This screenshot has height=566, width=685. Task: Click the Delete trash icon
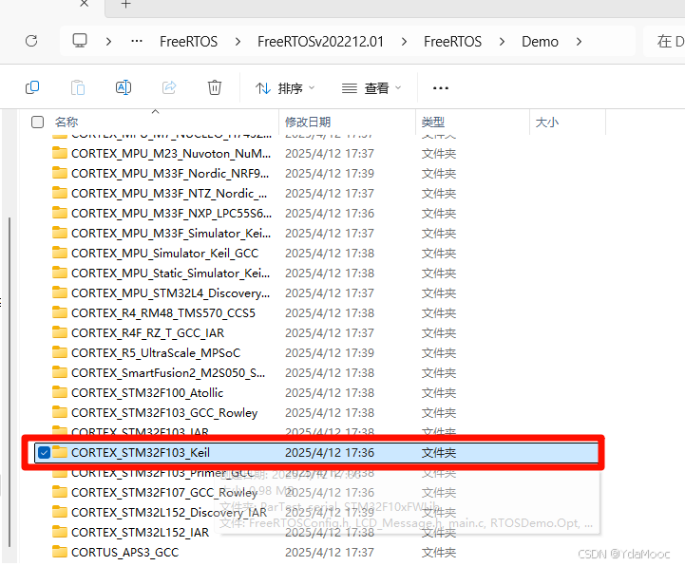click(x=215, y=87)
